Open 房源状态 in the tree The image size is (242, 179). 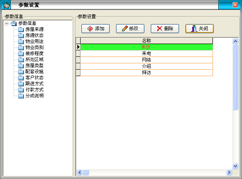coord(34,35)
